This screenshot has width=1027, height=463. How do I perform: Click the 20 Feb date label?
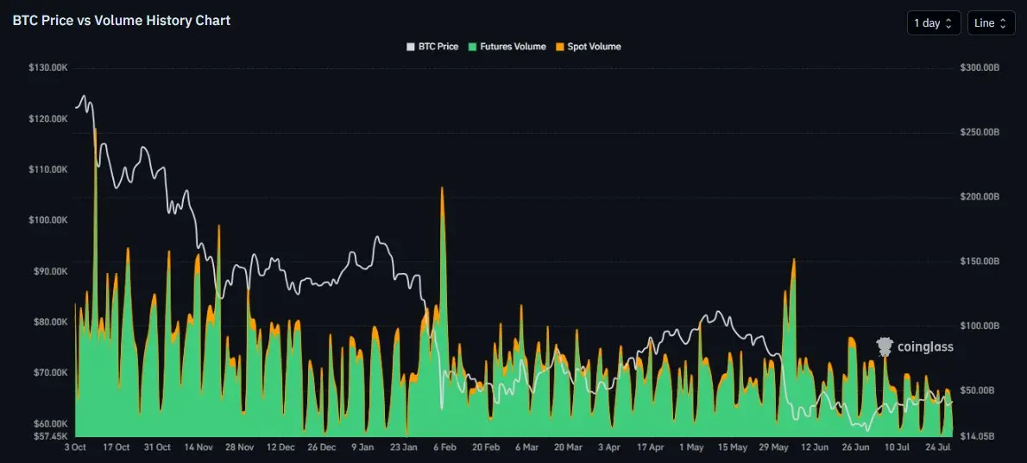[x=485, y=447]
